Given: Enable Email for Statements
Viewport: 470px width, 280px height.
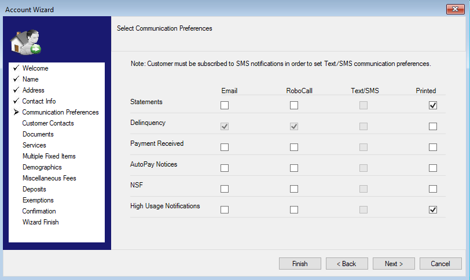Looking at the screenshot, I should pos(225,105).
